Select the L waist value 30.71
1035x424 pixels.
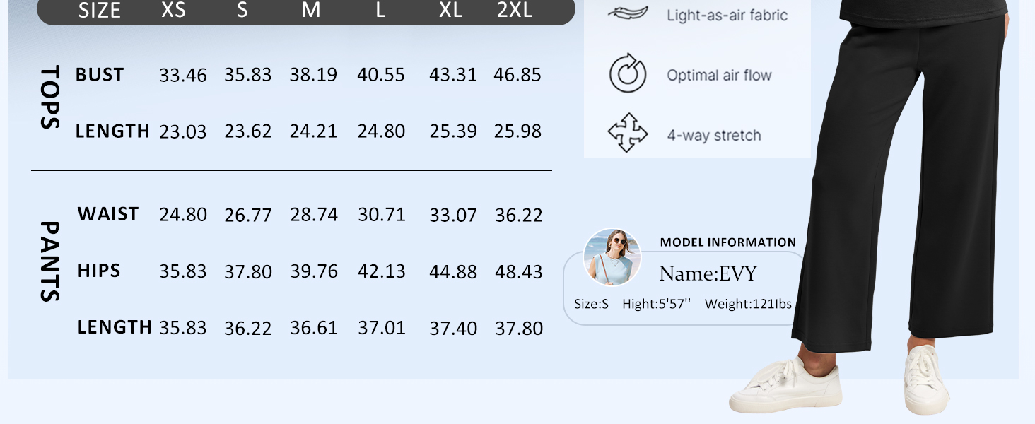382,216
